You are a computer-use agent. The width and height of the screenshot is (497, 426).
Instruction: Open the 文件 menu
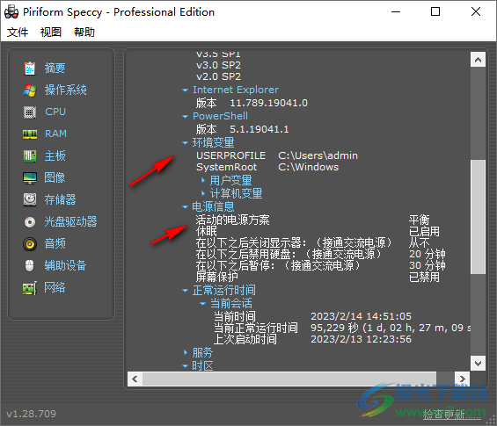click(x=18, y=32)
